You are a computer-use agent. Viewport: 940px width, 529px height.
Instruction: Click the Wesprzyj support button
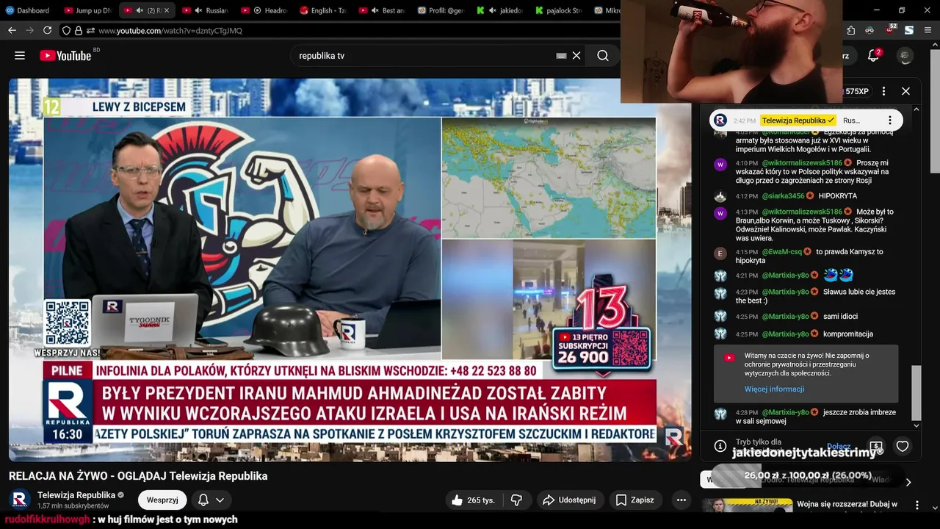[162, 500]
